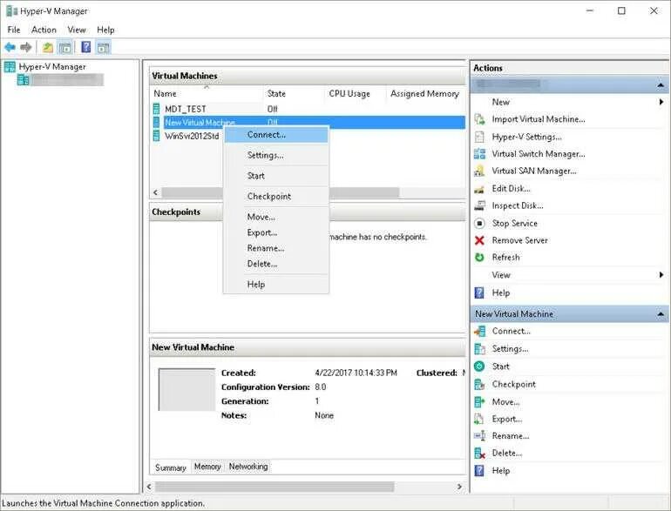Choose Connect... in the context menu
Image resolution: width=671 pixels, height=511 pixels.
(276, 135)
